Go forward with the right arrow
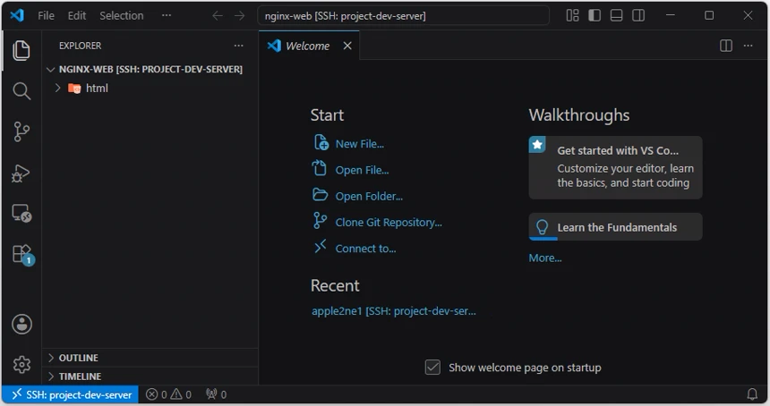 coord(239,16)
